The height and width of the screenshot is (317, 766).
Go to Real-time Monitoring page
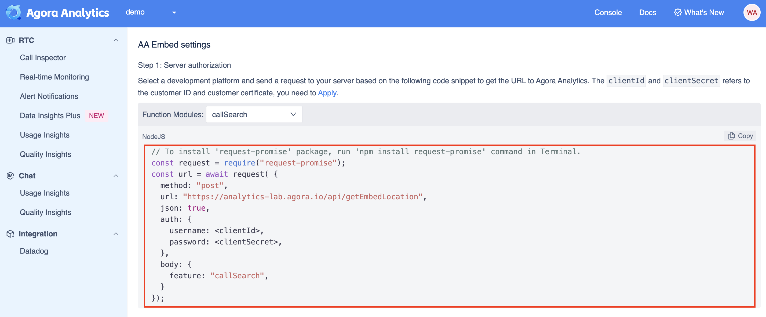tap(54, 77)
